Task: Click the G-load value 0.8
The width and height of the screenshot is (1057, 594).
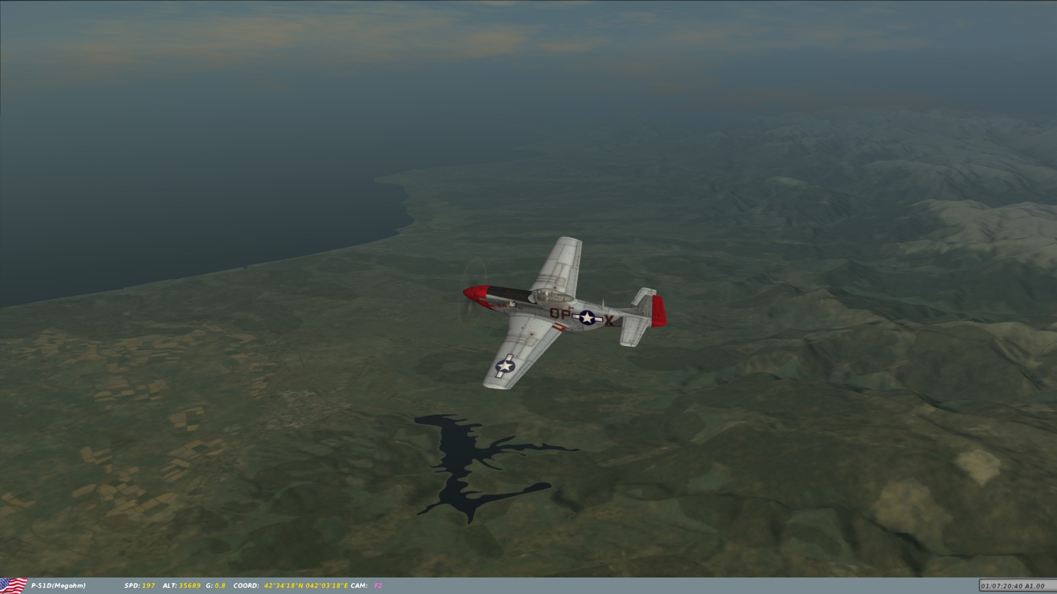Action: [x=220, y=586]
